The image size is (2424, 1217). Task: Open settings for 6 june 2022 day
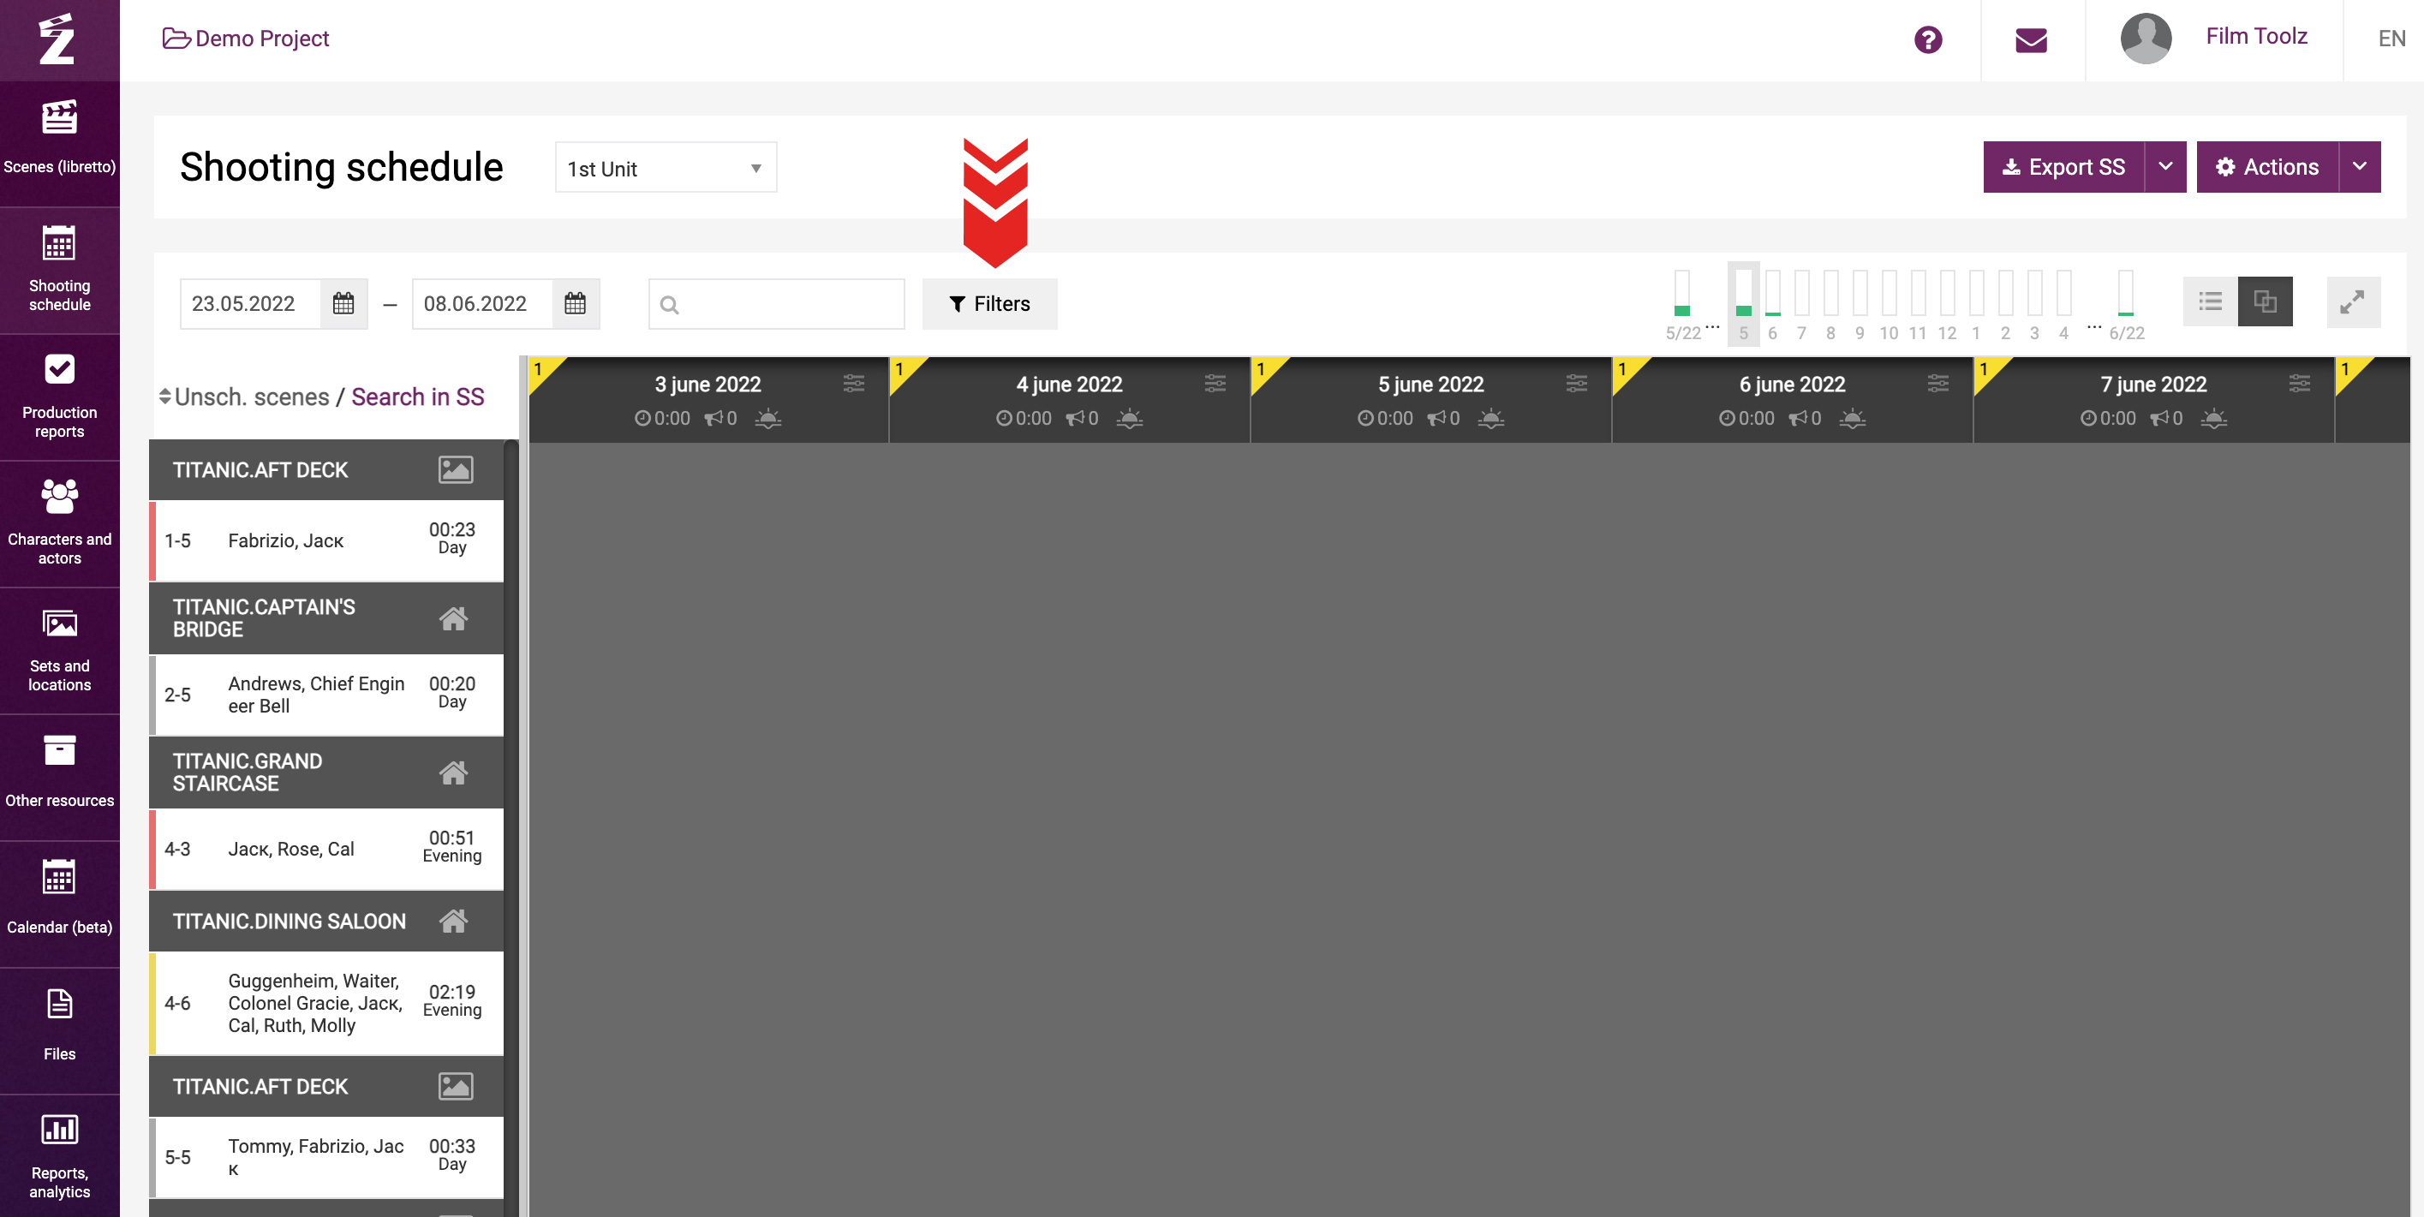point(1937,383)
